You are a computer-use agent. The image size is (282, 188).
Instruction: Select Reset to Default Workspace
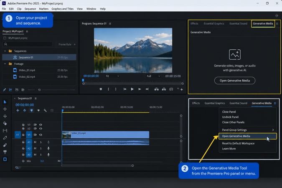point(238,143)
